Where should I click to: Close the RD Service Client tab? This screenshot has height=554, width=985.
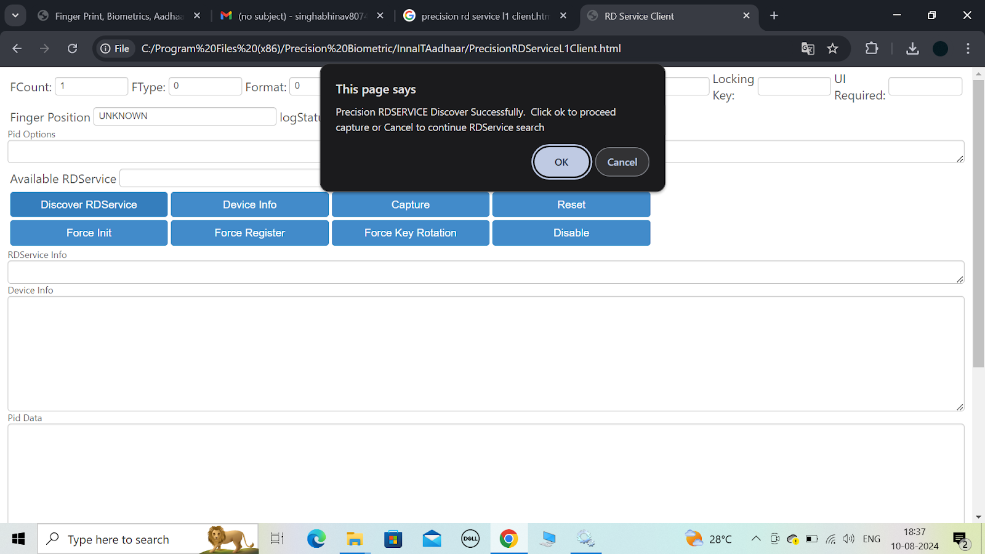click(x=746, y=16)
